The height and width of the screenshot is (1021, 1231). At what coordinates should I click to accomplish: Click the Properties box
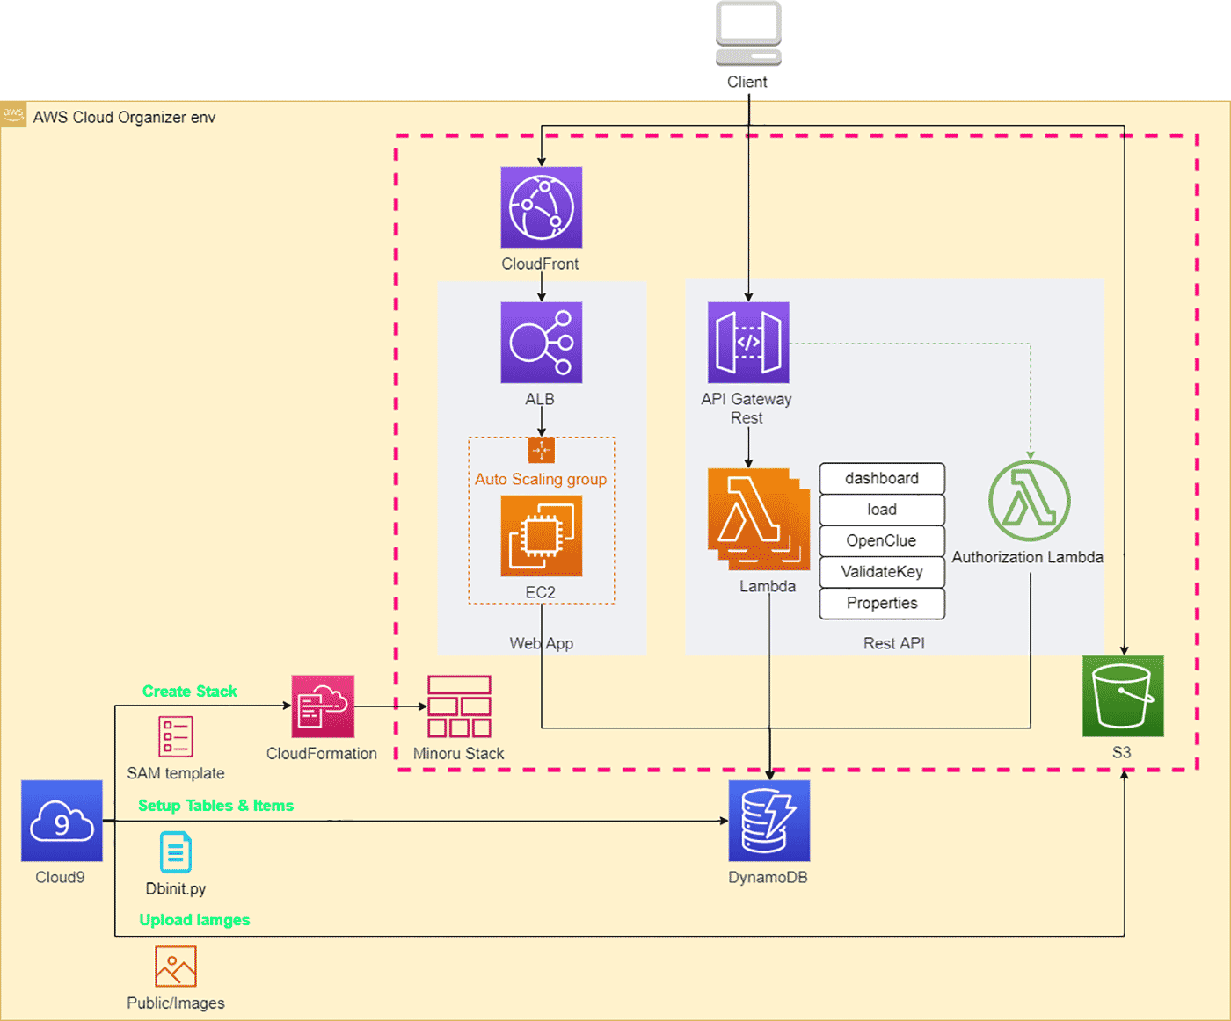click(x=882, y=604)
